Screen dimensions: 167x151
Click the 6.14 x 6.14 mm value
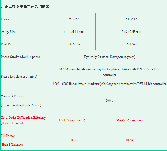(x=74, y=32)
